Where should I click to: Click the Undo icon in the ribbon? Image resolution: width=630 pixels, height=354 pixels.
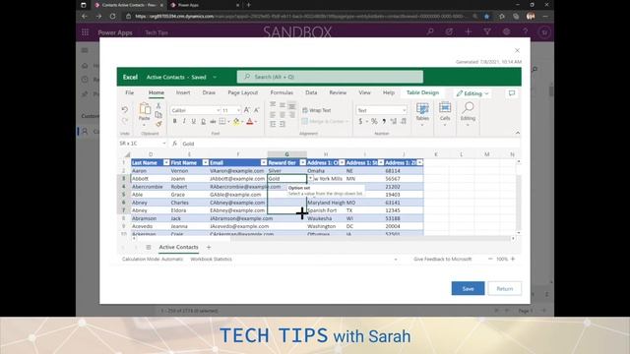(x=125, y=109)
